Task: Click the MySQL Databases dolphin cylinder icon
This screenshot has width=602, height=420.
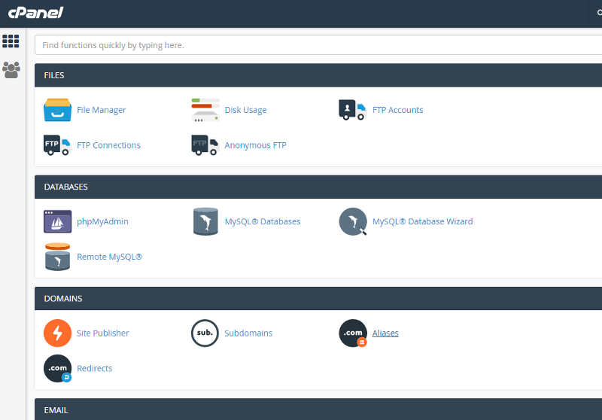Action: tap(205, 221)
